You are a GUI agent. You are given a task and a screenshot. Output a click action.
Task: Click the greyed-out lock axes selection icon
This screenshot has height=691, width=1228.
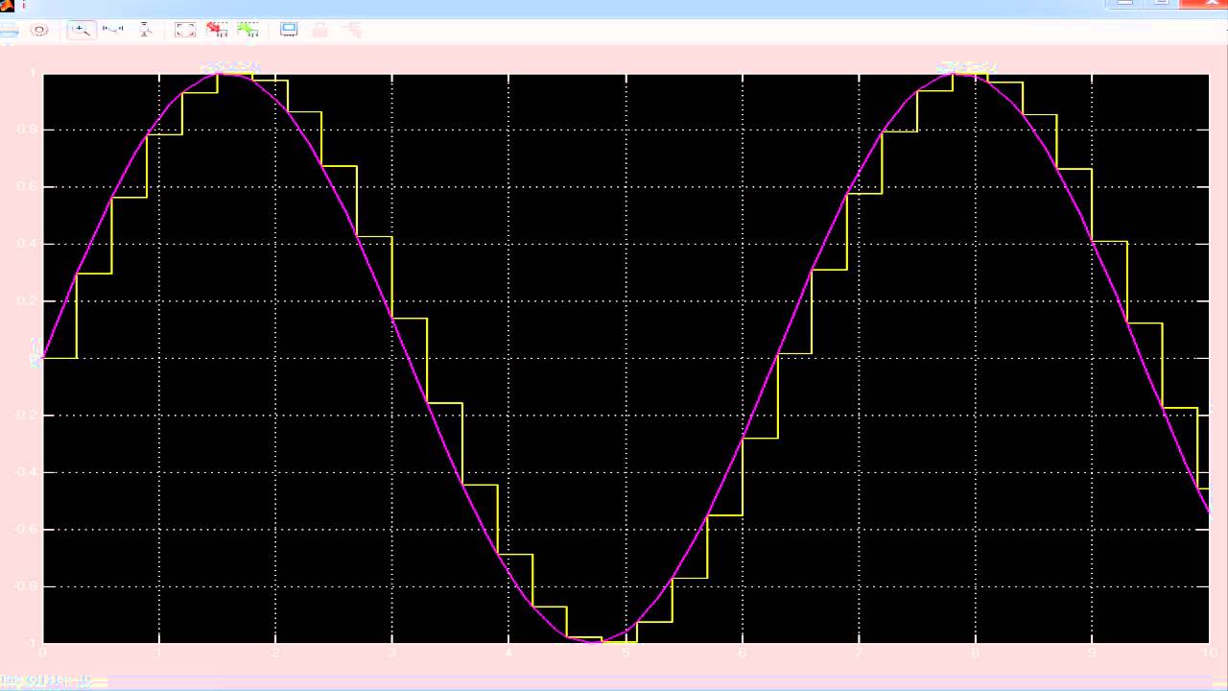pyautogui.click(x=319, y=30)
